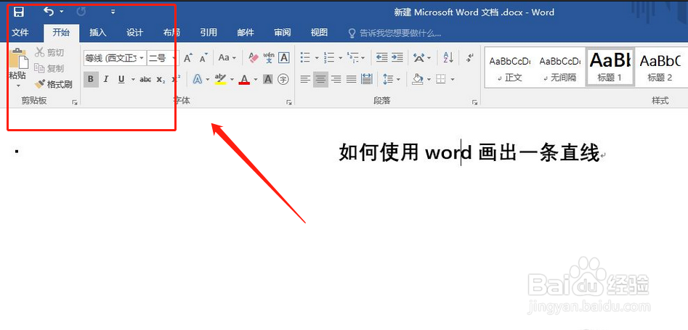The width and height of the screenshot is (688, 330).
Task: Click the Increase Font Size icon
Action: [188, 58]
